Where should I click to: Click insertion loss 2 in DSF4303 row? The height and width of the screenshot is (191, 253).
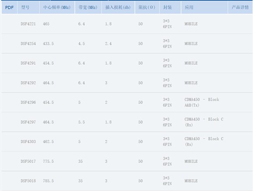[106, 142]
